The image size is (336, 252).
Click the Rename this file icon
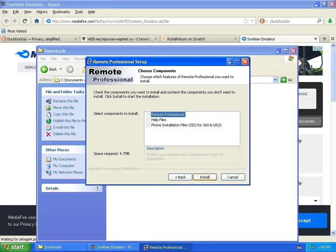coord(49,101)
